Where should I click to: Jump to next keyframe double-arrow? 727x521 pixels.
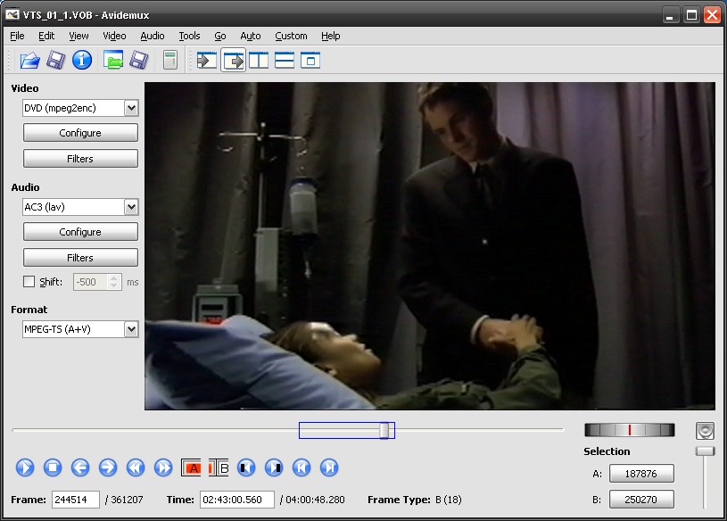[163, 467]
